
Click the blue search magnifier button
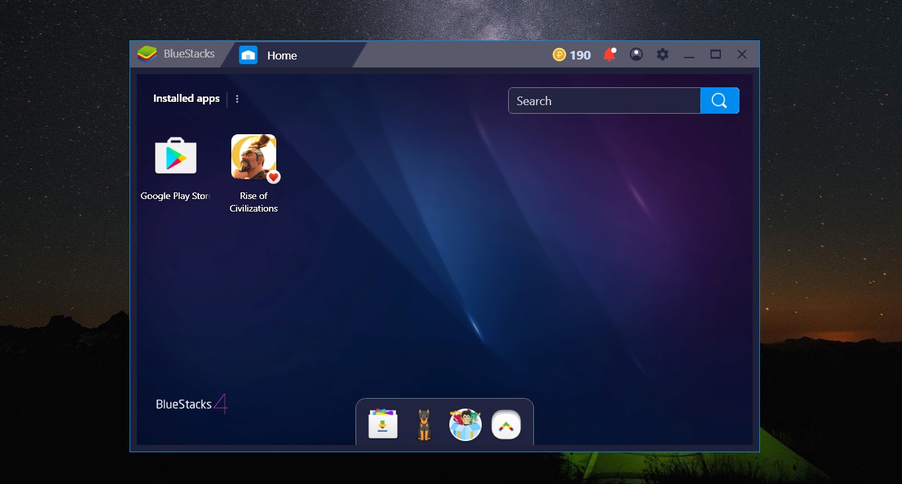(x=720, y=101)
